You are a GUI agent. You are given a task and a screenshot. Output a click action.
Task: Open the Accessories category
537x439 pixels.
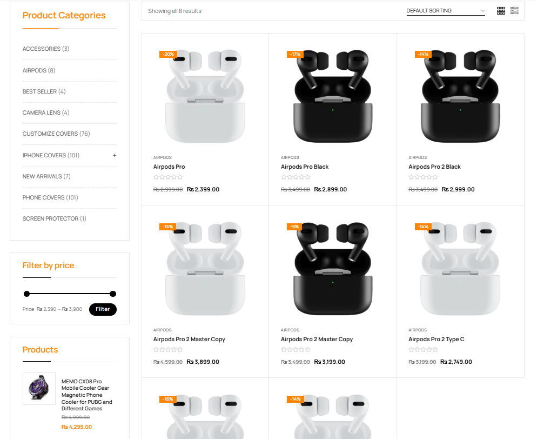[46, 49]
